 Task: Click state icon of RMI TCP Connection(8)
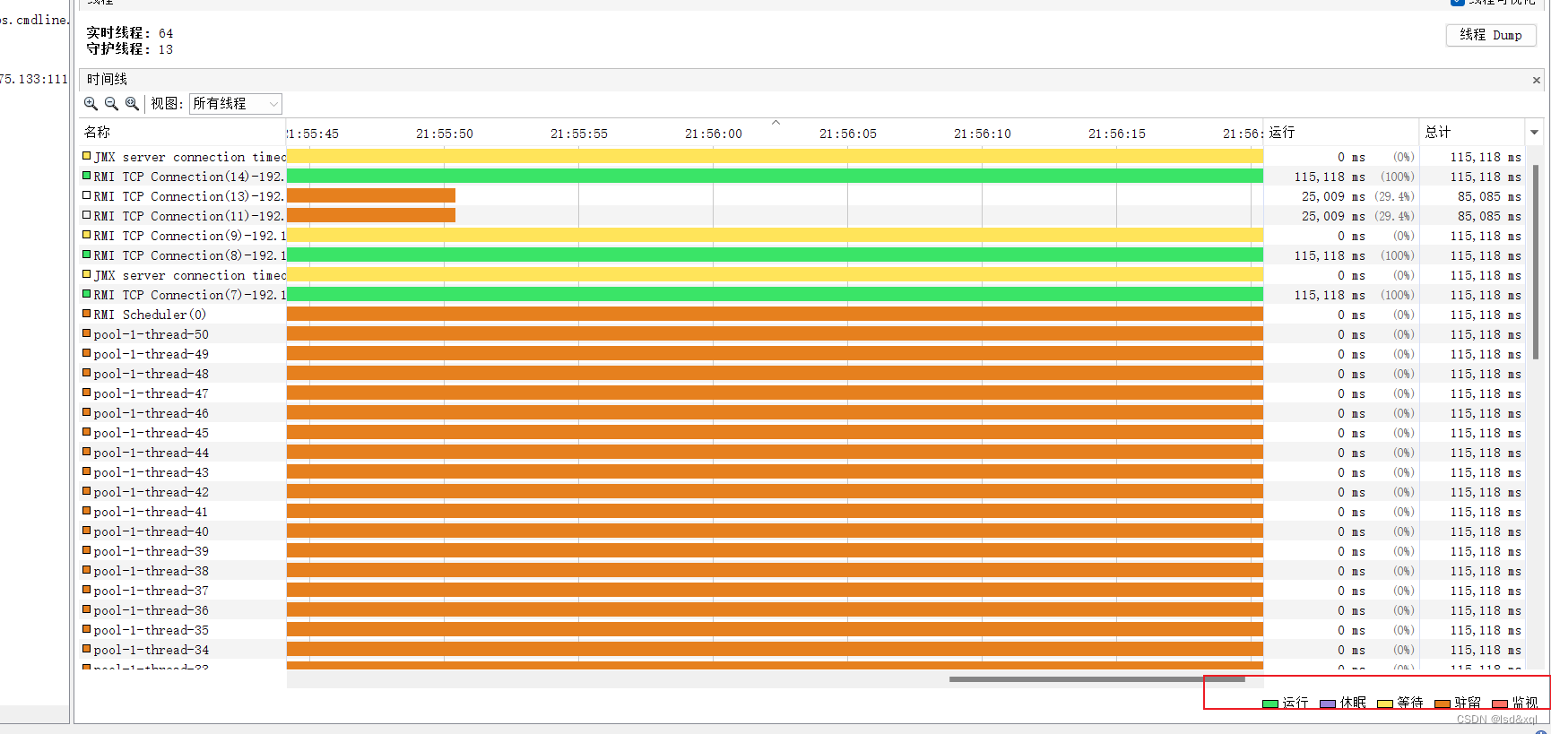[x=87, y=255]
